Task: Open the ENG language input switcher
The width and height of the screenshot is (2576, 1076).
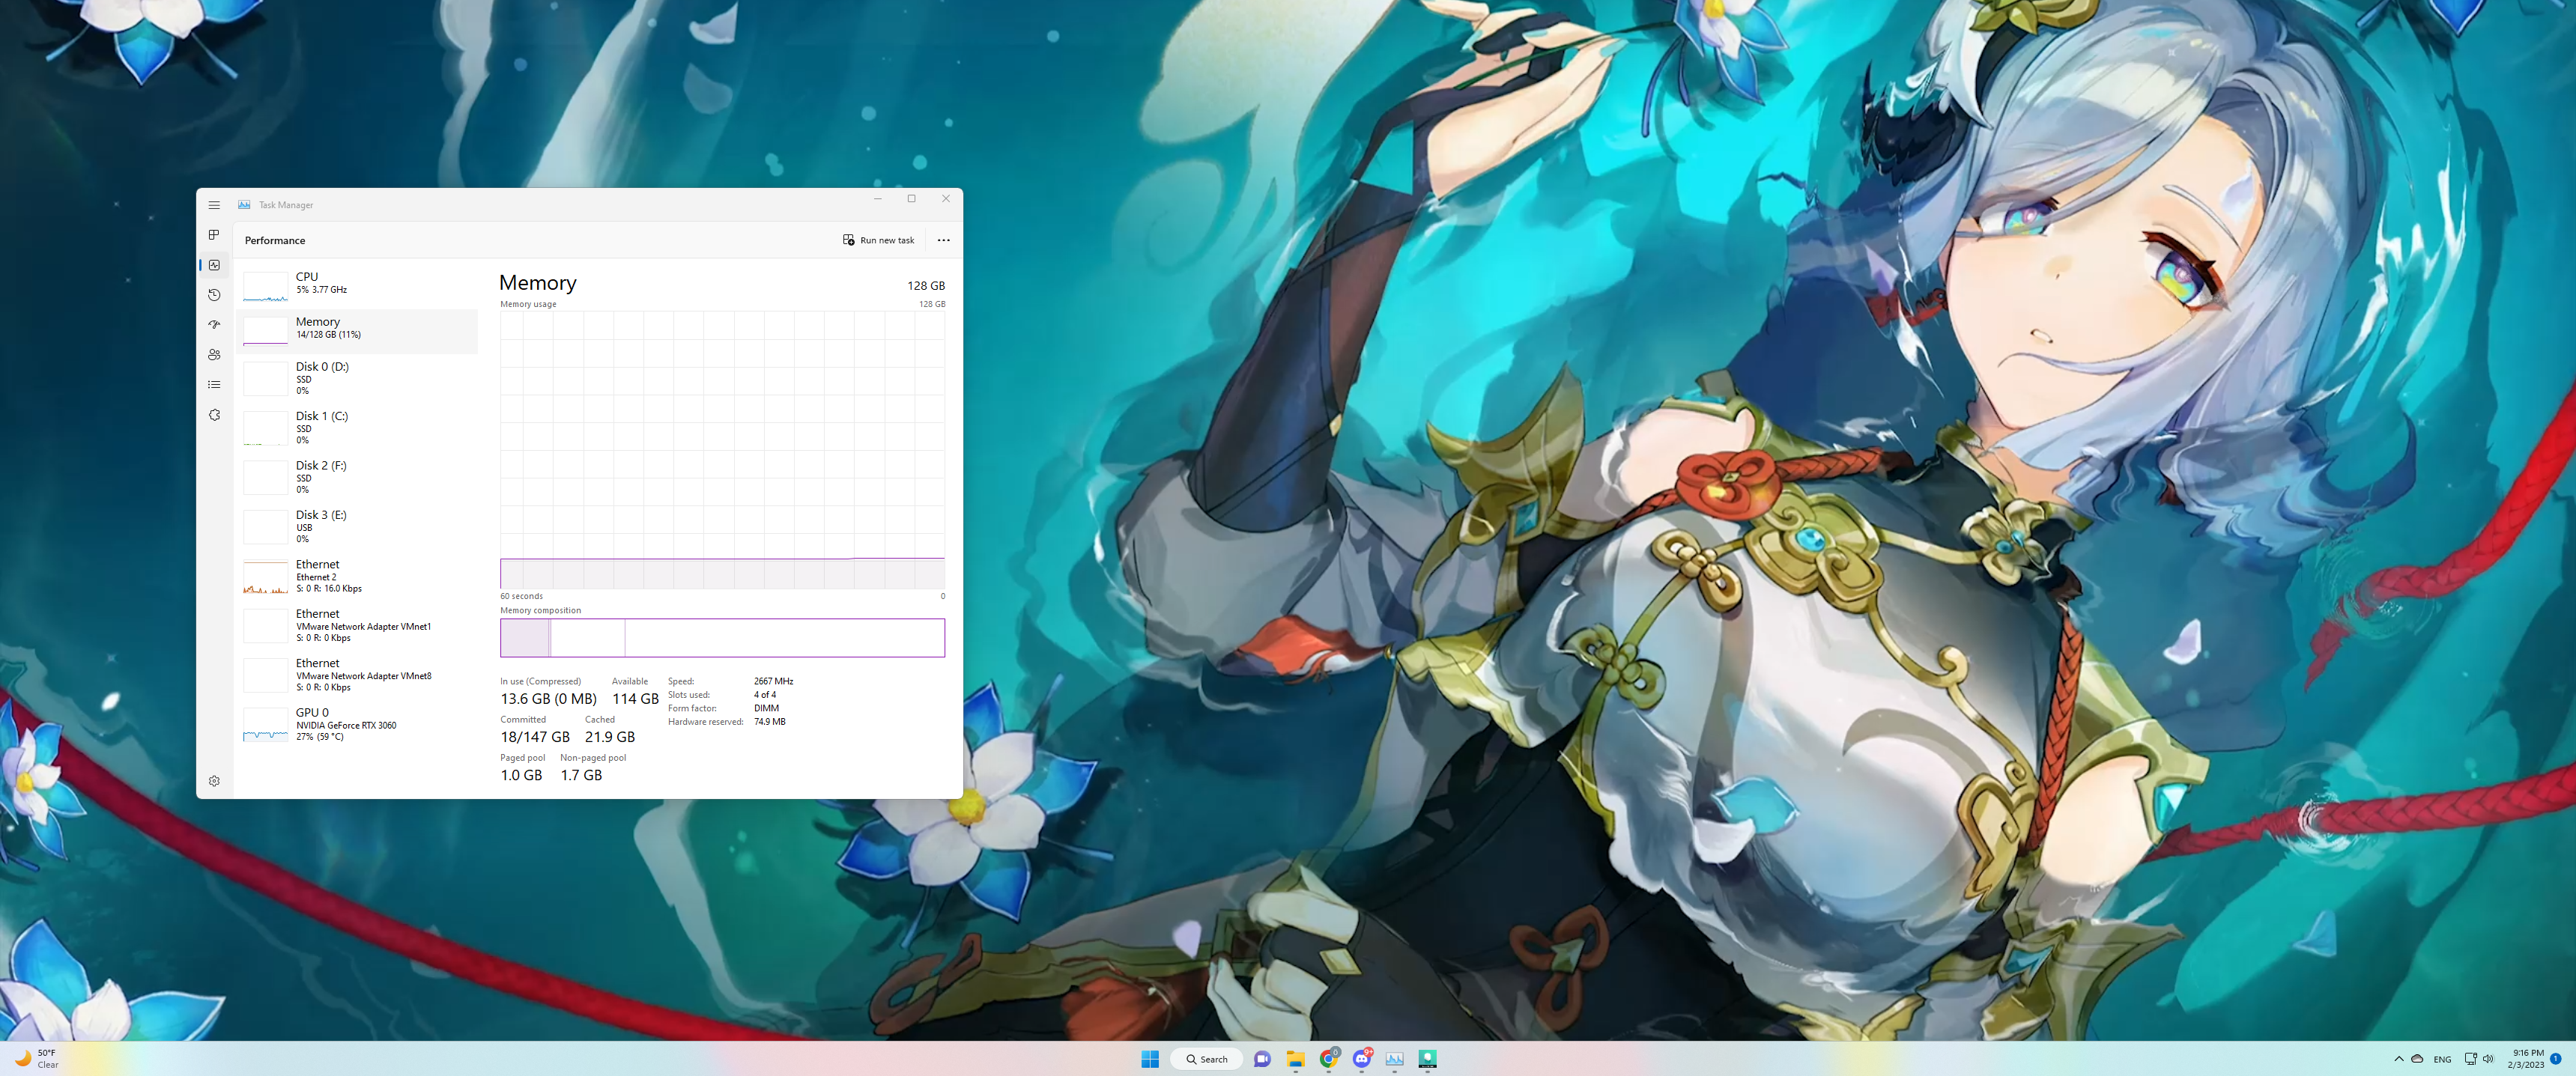Action: 2443,1060
